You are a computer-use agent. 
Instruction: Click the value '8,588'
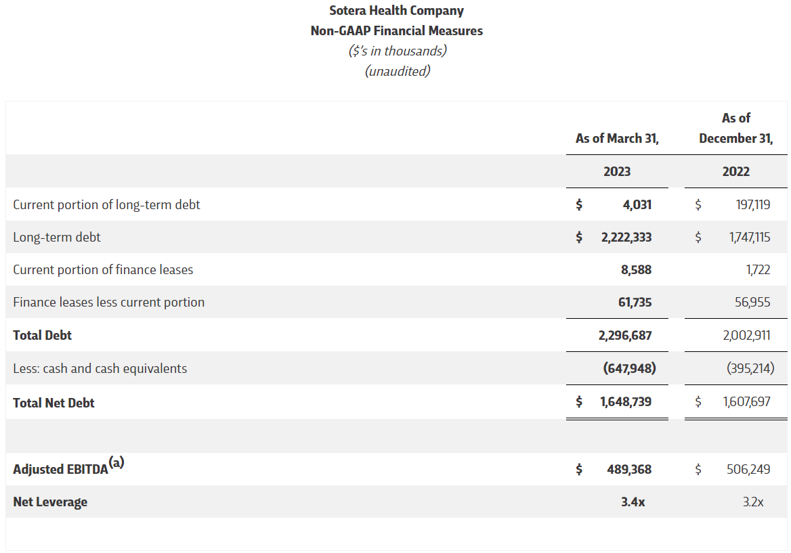[636, 269]
